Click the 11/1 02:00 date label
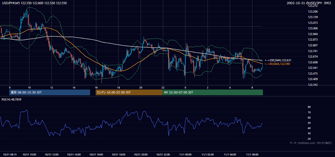Viewport: 335px width, 157px height. coord(208,154)
